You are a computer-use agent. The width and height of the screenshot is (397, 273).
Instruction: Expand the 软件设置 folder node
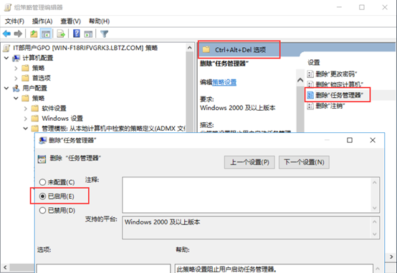tap(26, 109)
